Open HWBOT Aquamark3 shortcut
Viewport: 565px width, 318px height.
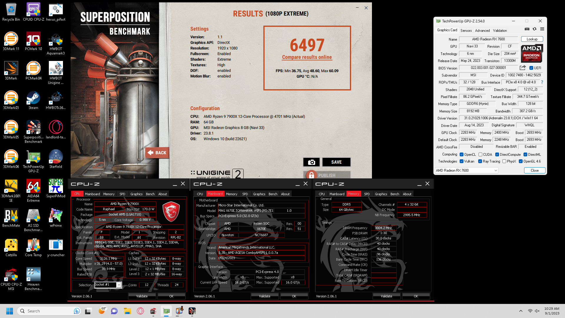click(56, 44)
